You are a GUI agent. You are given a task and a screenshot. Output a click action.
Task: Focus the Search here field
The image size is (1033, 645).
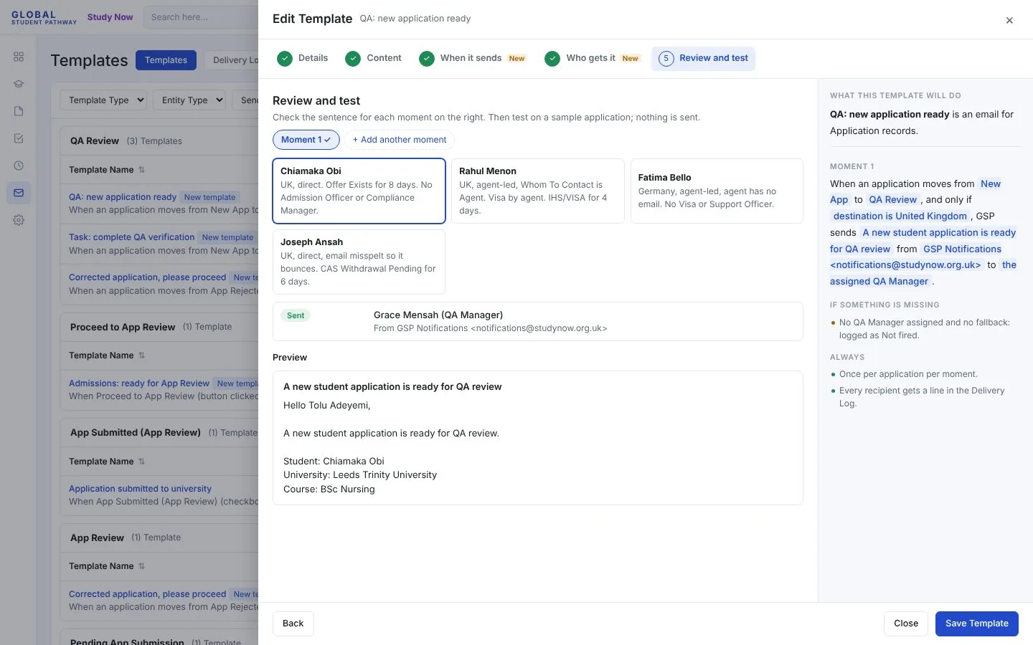click(201, 17)
